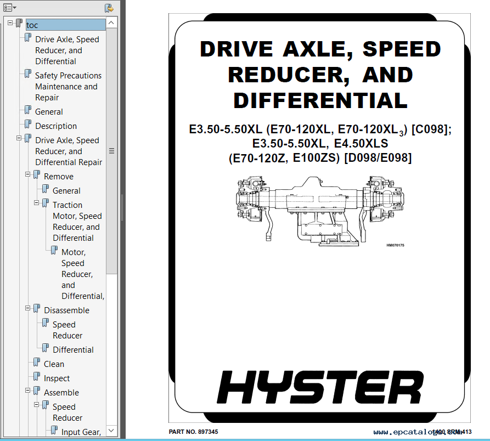
Task: Click bookmark icon beside Input Gear,
Action: click(x=54, y=431)
